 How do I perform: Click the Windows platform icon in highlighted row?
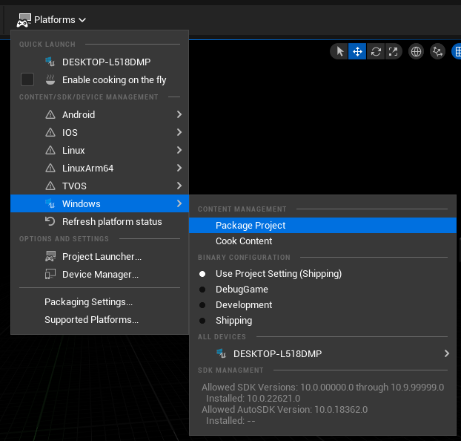tap(50, 203)
